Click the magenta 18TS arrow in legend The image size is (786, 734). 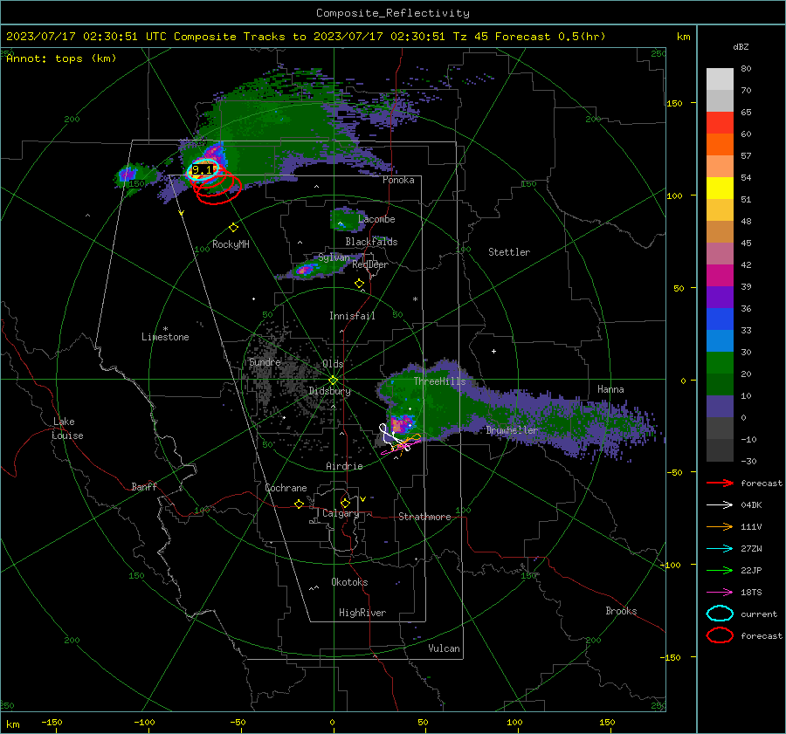coord(720,592)
